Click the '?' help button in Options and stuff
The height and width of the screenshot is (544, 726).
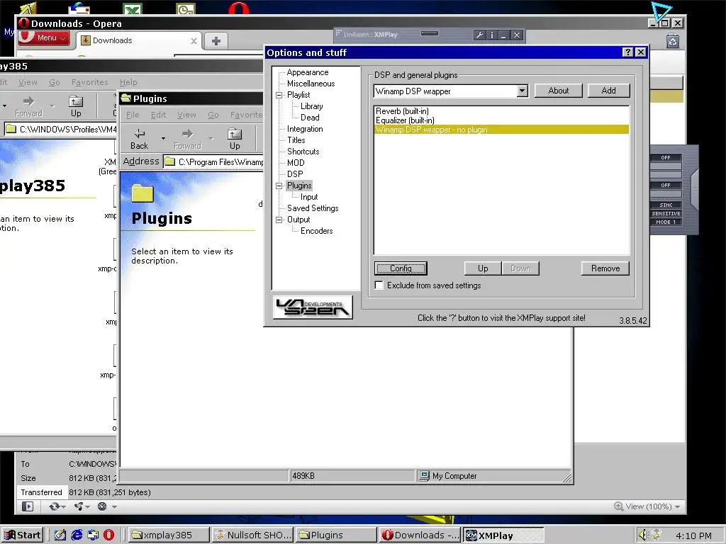pos(627,52)
